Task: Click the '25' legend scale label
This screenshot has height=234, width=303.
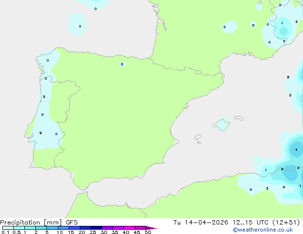Action: [93, 232]
